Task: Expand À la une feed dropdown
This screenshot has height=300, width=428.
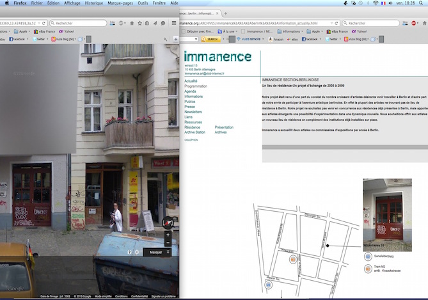Action: point(237,31)
